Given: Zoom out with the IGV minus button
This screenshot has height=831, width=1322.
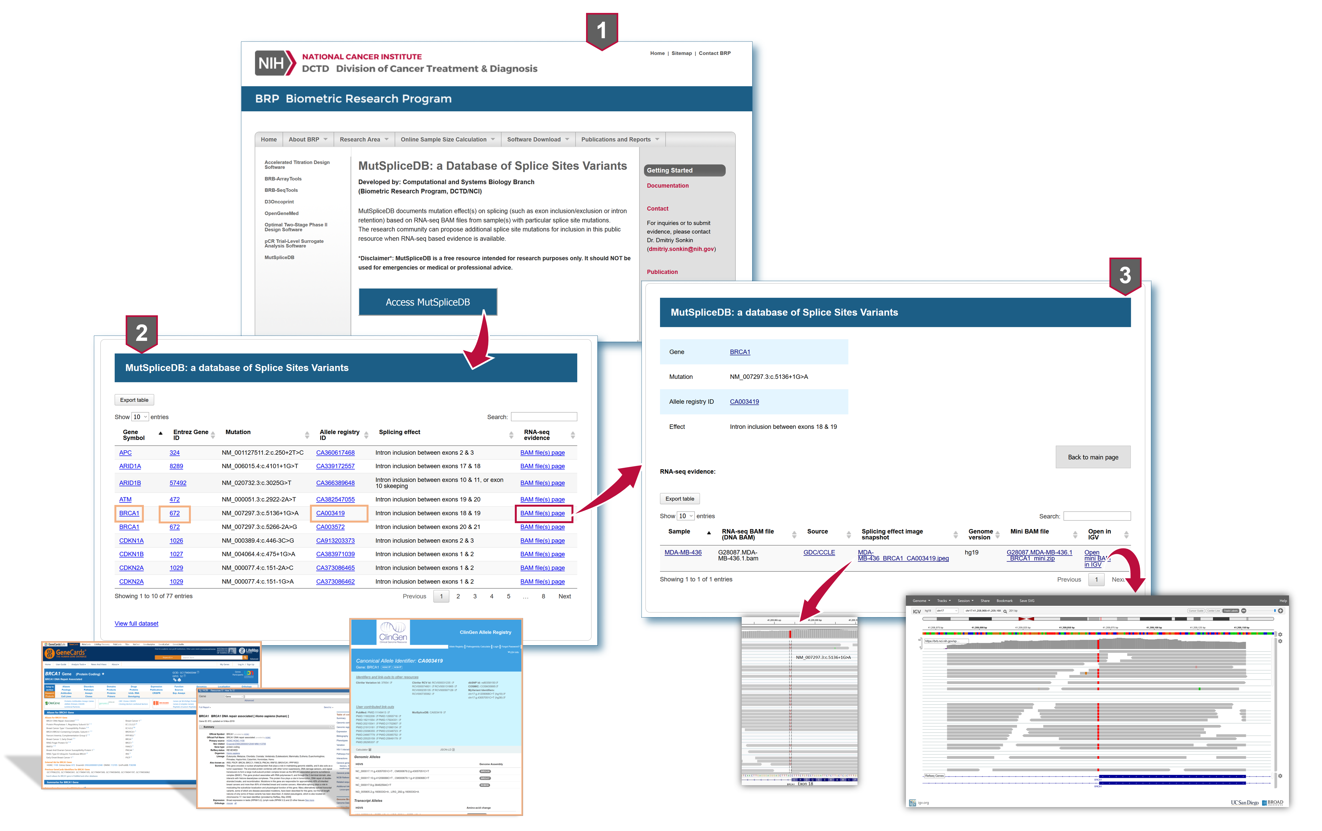Looking at the screenshot, I should 1244,611.
